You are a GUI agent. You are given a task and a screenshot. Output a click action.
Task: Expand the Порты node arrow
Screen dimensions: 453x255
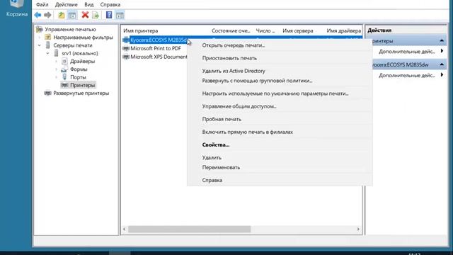57,77
